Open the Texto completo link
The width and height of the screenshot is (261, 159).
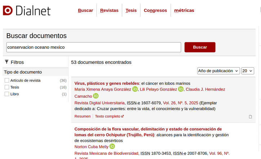click(109, 116)
